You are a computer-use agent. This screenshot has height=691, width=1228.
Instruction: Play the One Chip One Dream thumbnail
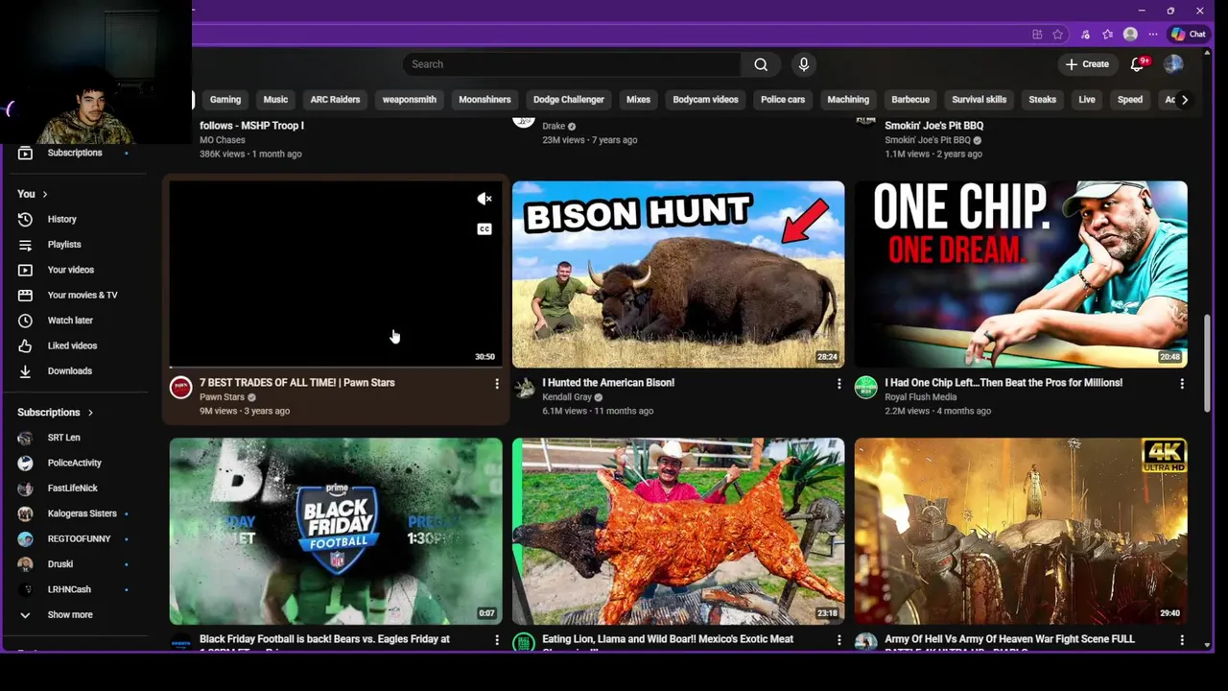[1021, 274]
